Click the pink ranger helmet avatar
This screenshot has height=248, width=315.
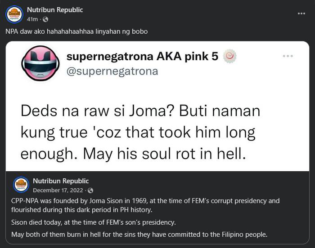pos(40,63)
